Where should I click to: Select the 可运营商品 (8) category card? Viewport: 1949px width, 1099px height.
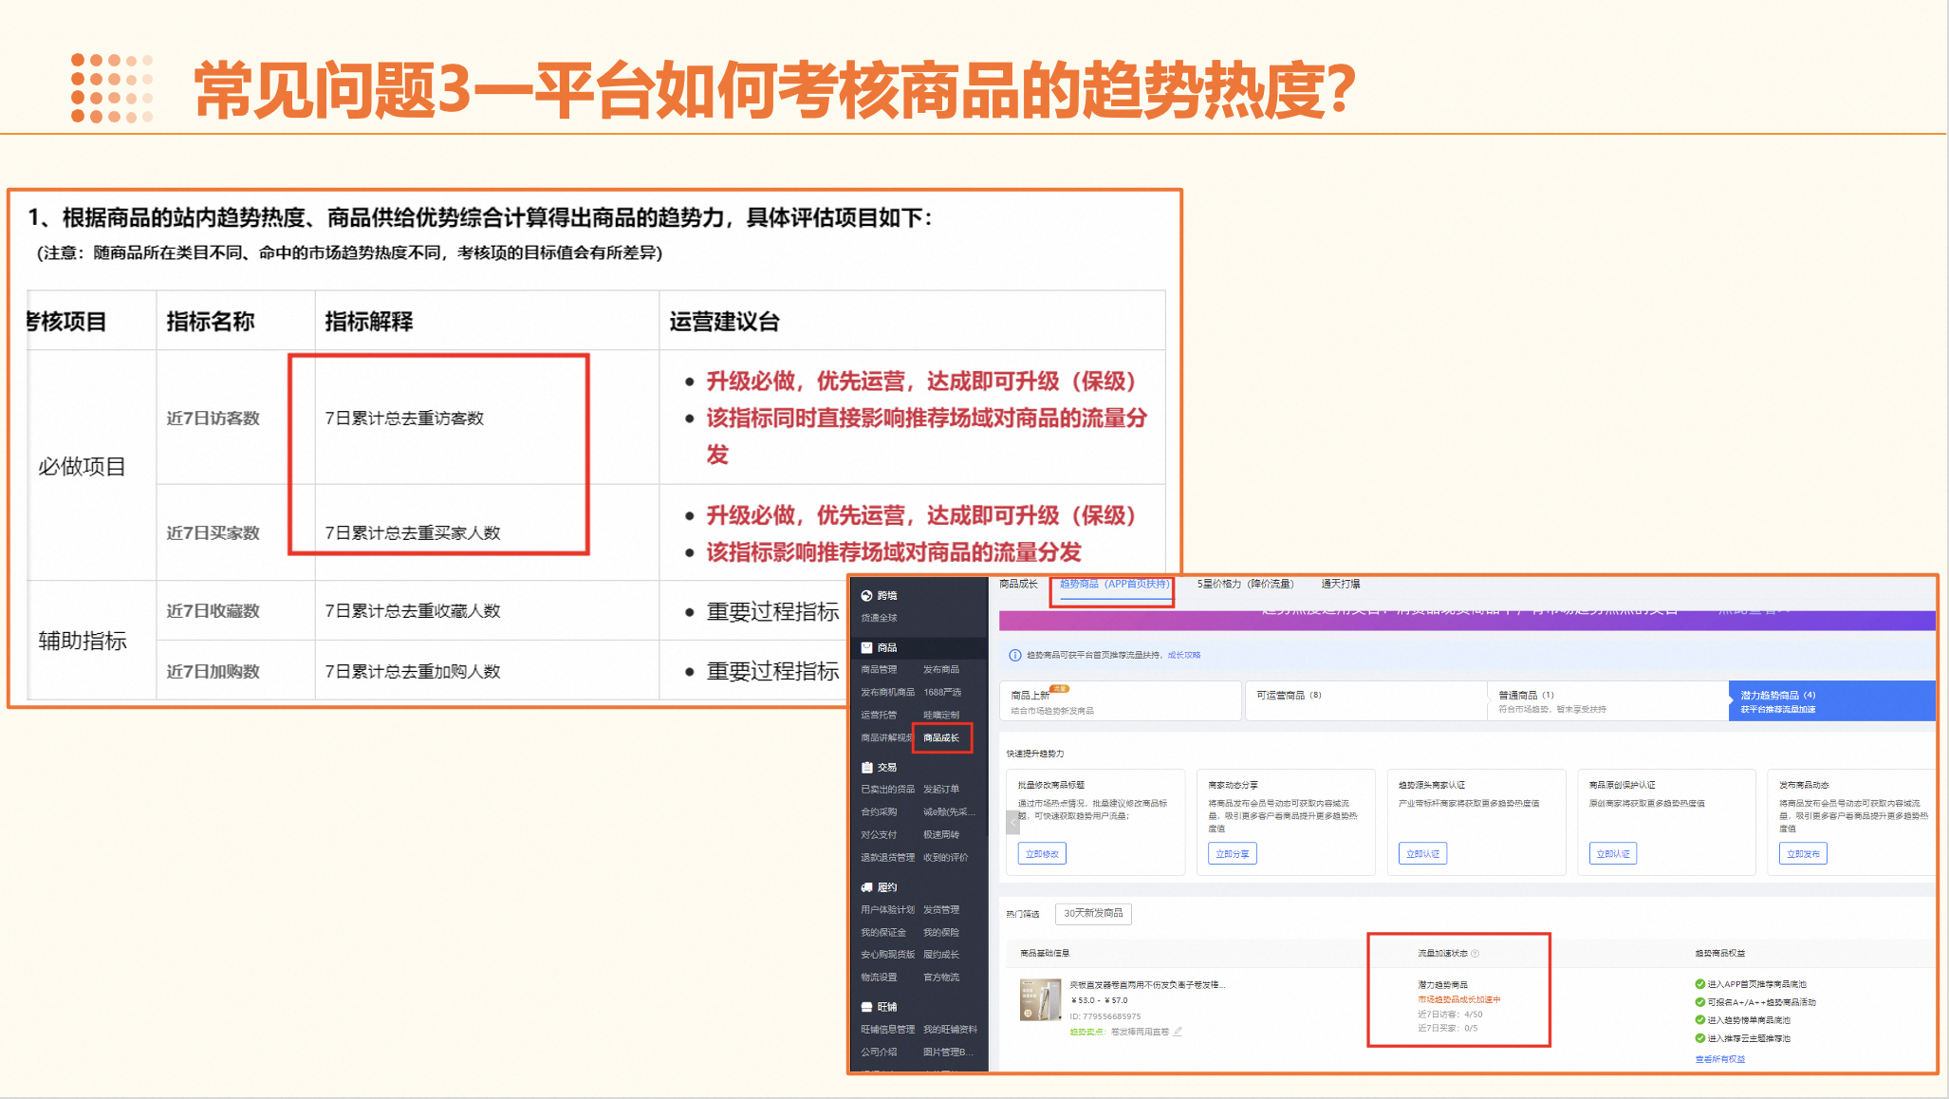1289,696
